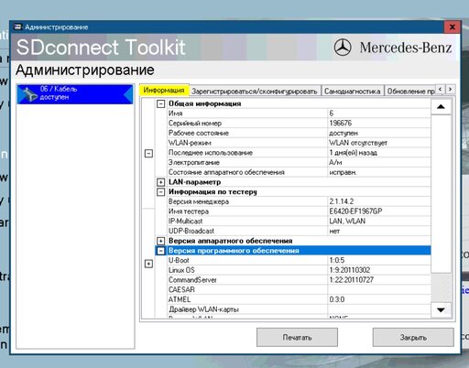Collapse the Общая информация section

(x=160, y=103)
